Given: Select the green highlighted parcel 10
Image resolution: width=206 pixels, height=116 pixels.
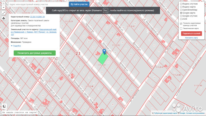Looking at the screenshot, I should 103,58.
